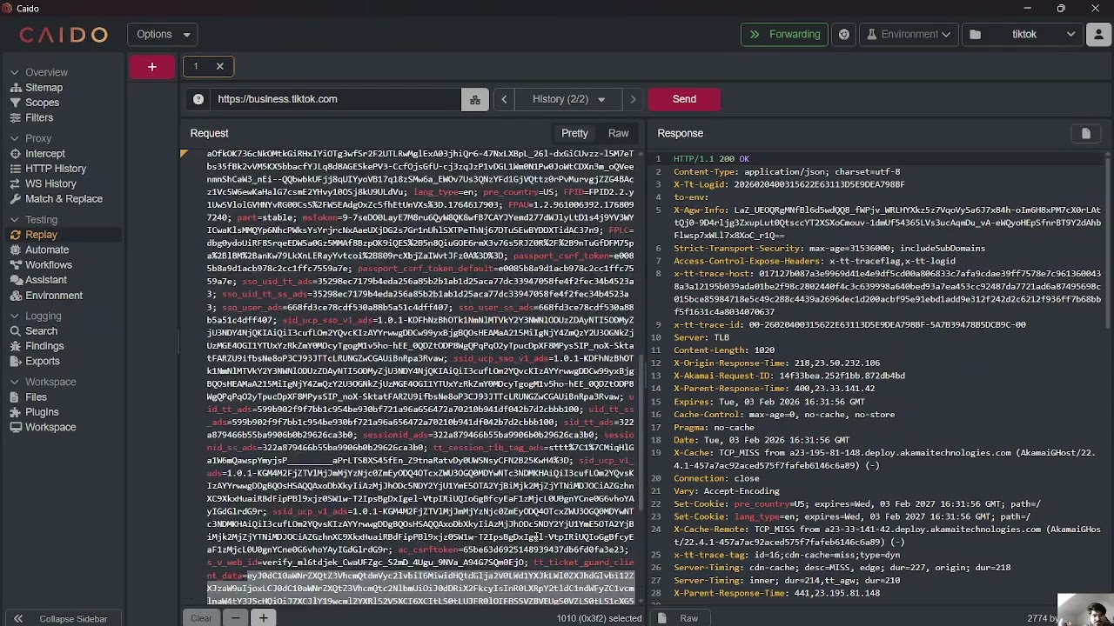Viewport: 1114px width, 626px height.
Task: Open the Files page
Action: 36,397
